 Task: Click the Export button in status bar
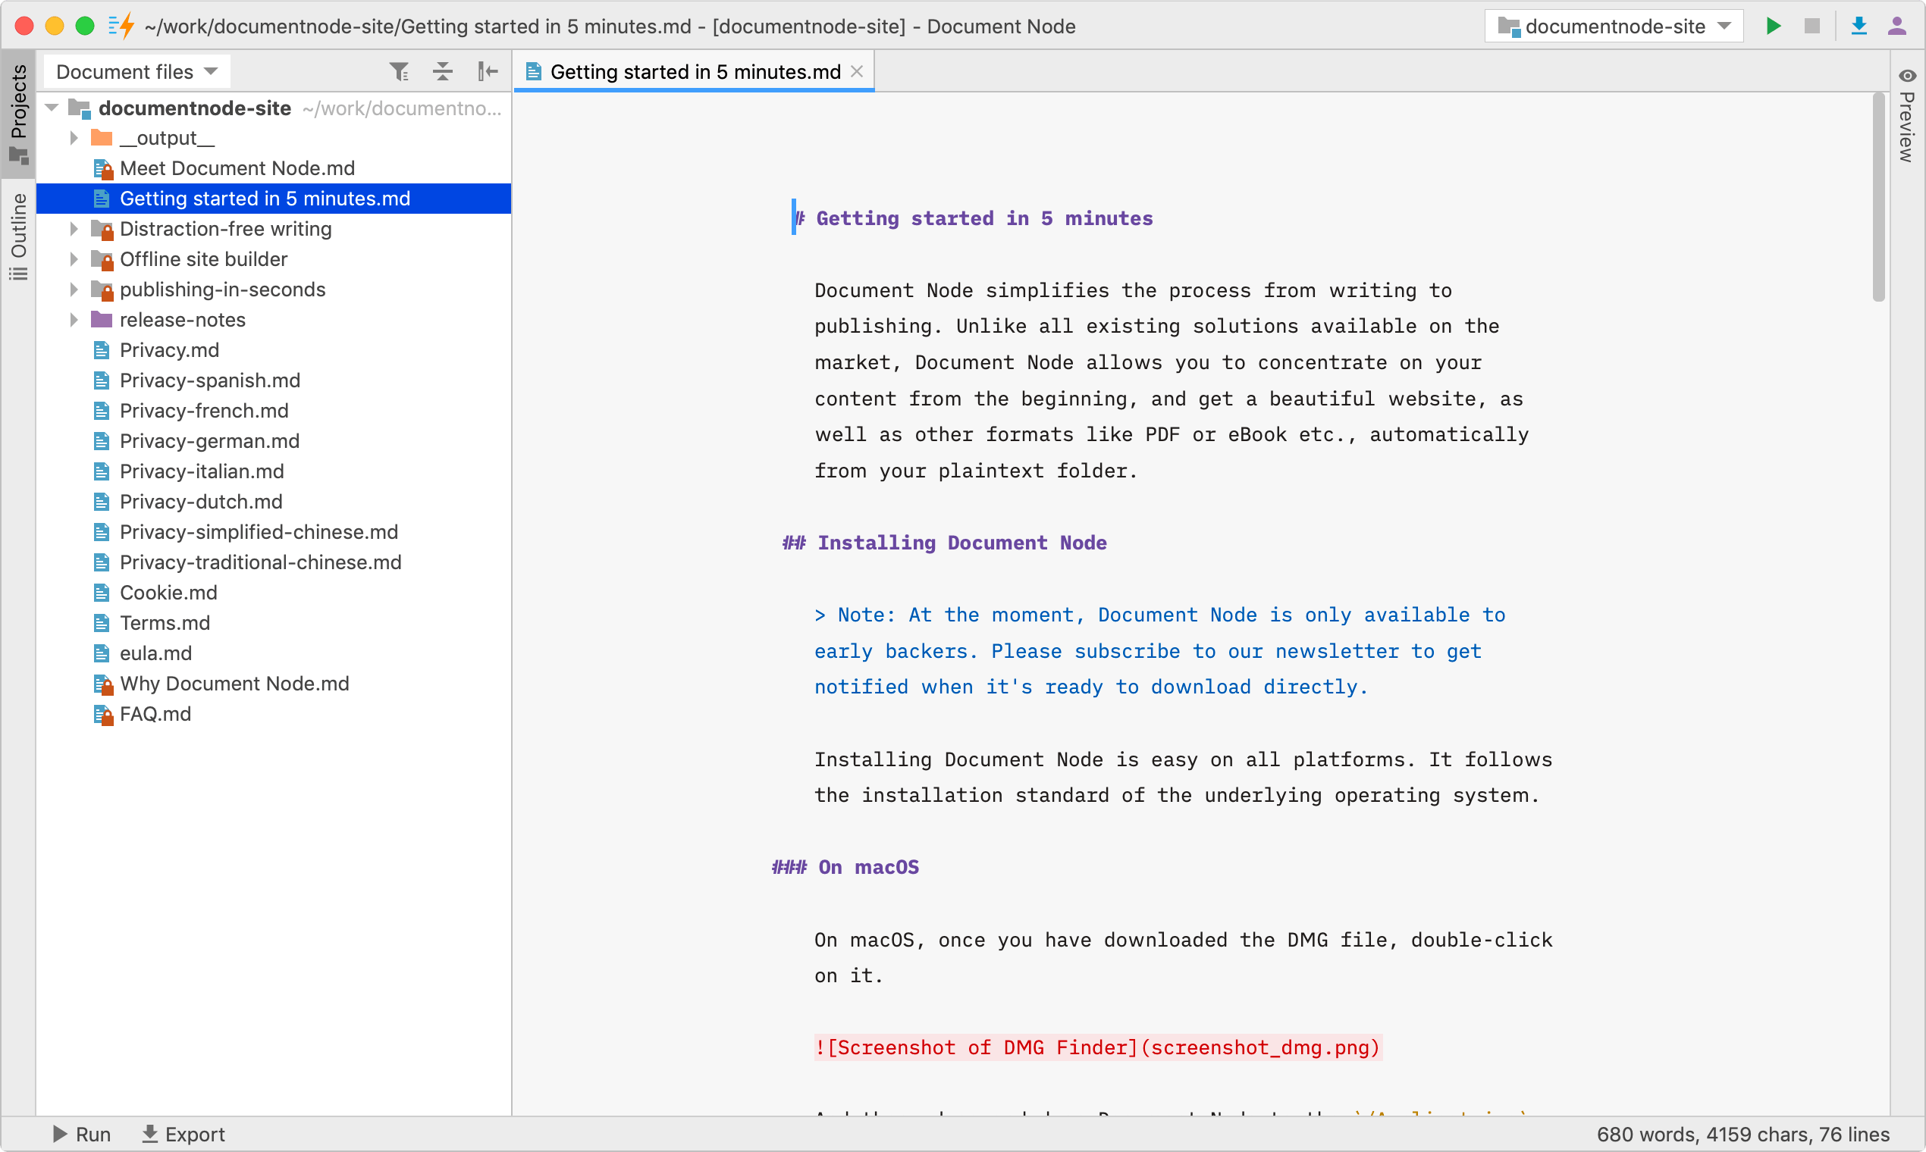pyautogui.click(x=184, y=1134)
